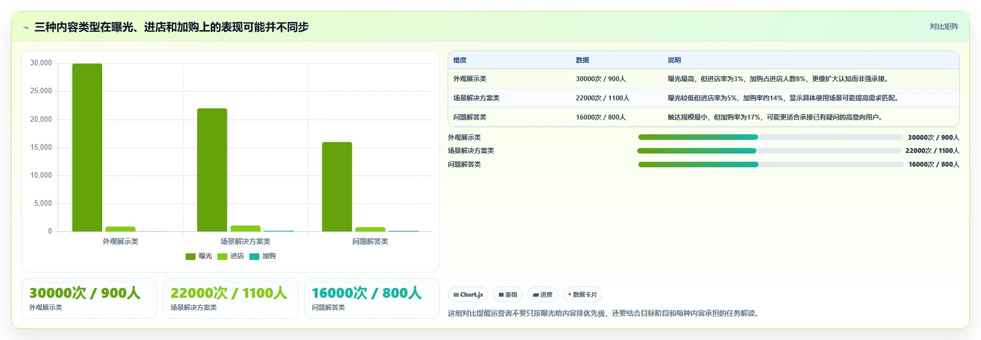Click table cell 30000次 / 900人
The width and height of the screenshot is (981, 340).
point(601,79)
